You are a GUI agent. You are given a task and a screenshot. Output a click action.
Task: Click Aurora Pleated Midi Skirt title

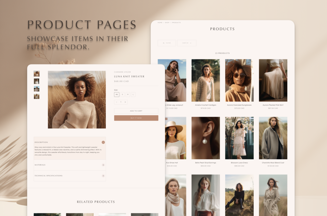pyautogui.click(x=273, y=105)
